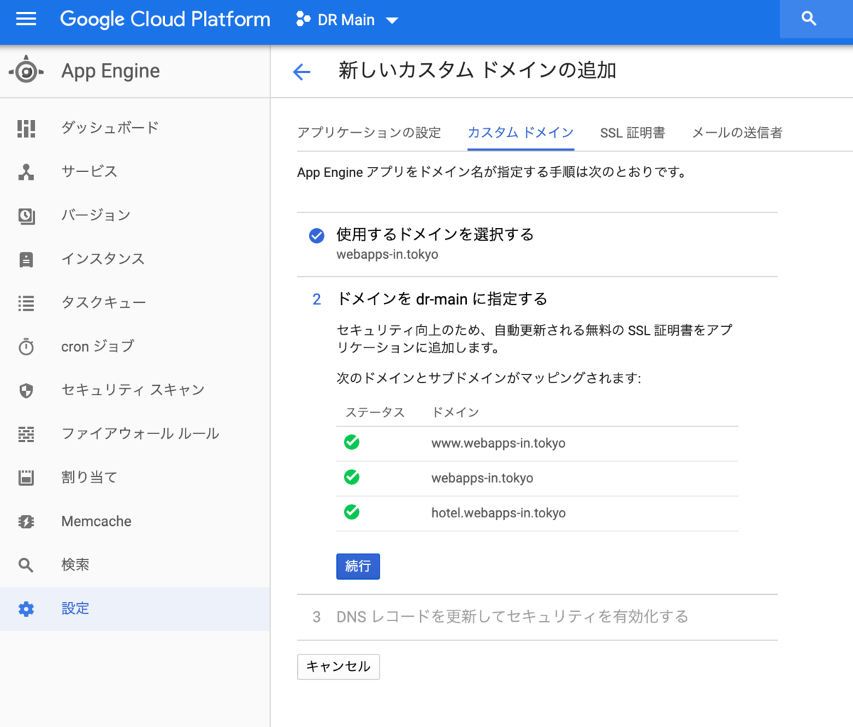The width and height of the screenshot is (853, 727).
Task: Open the メールの送信者 tab
Action: click(737, 133)
